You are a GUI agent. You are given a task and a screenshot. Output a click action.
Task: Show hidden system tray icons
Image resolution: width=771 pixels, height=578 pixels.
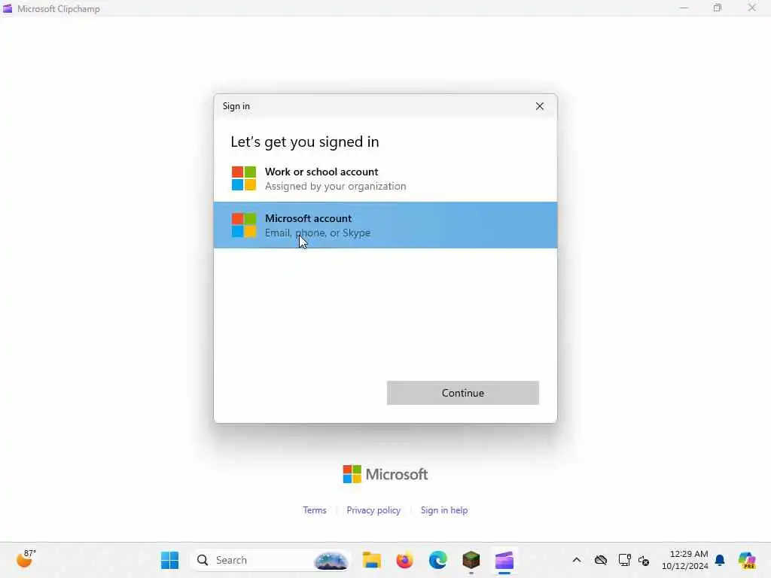pos(577,560)
